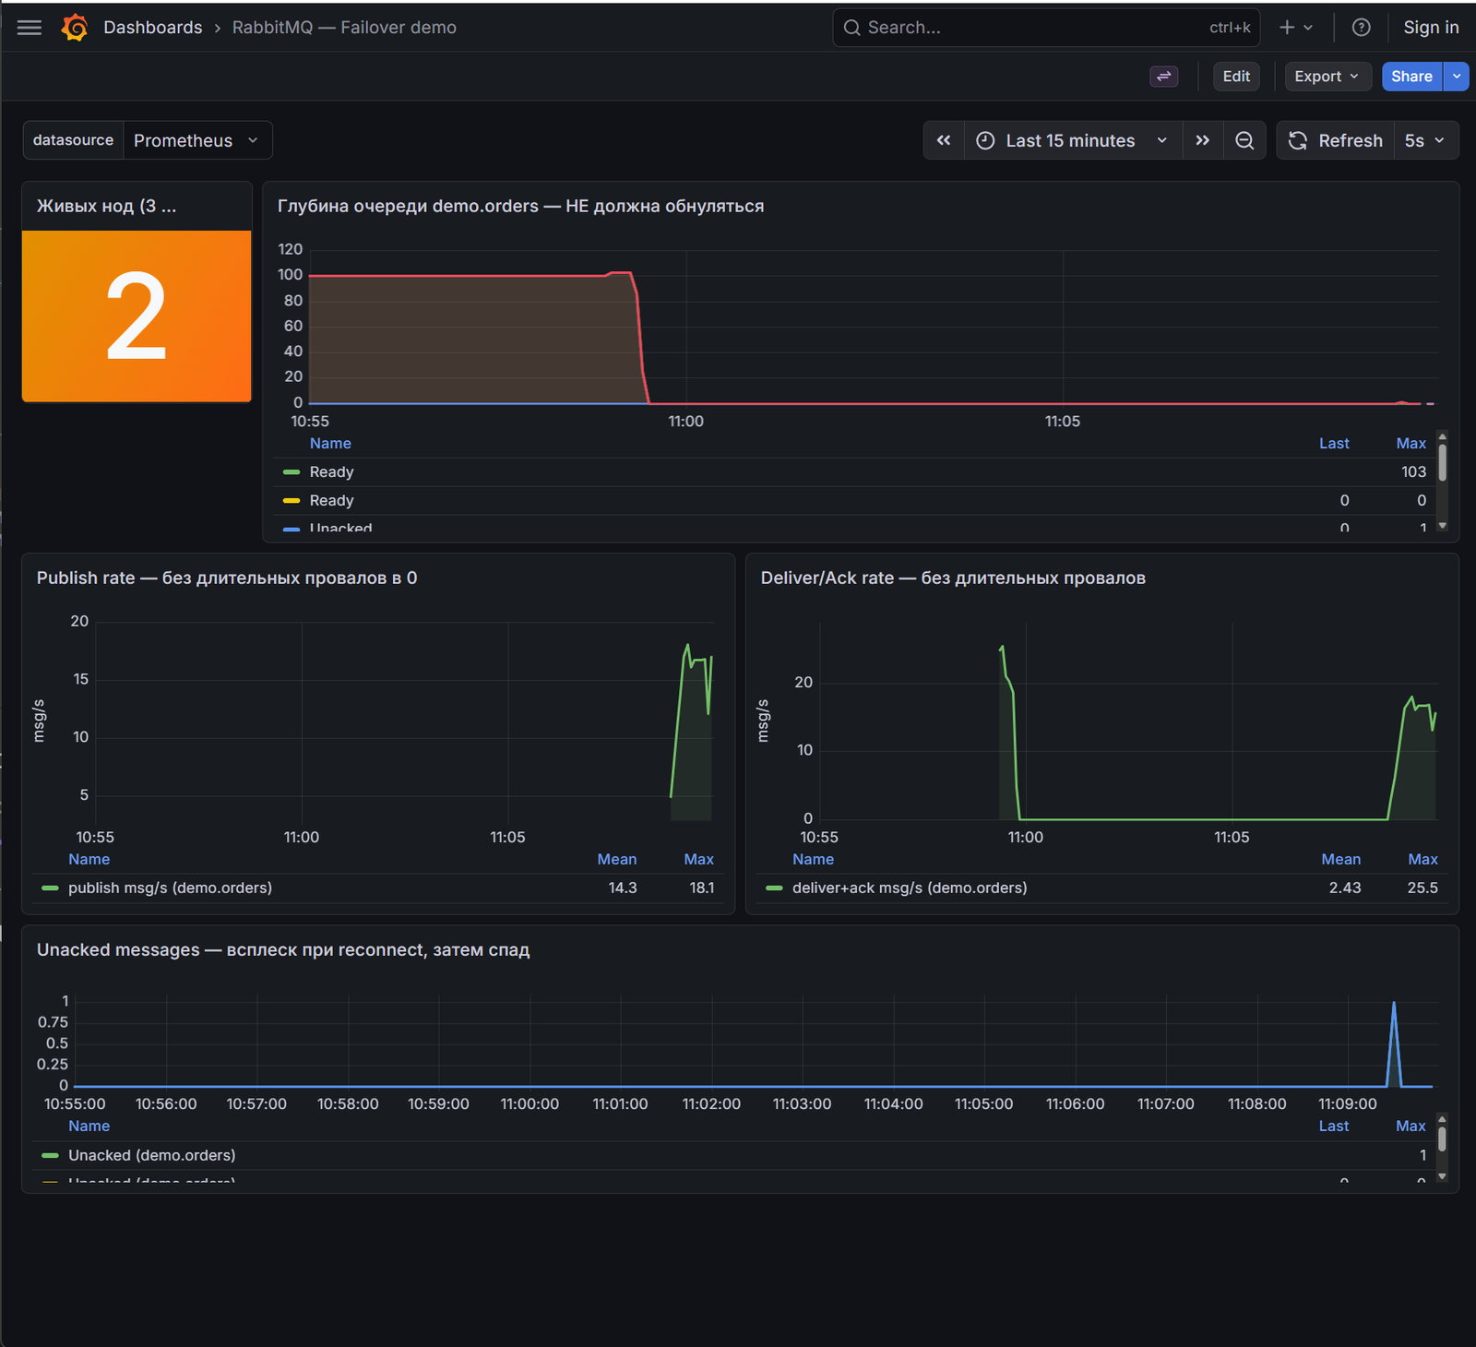Open the Prometheus datasource dropdown

pos(197,140)
